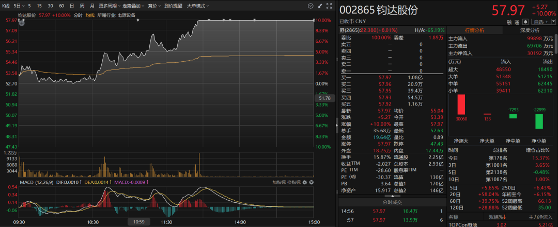
Task: Switch to the 深度分析 tab
Action: click(x=530, y=30)
